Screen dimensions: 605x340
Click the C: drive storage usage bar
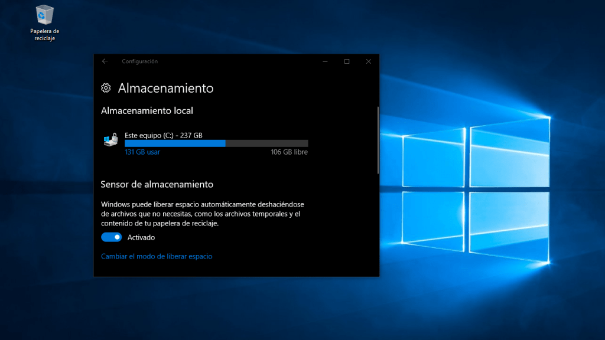pyautogui.click(x=216, y=143)
